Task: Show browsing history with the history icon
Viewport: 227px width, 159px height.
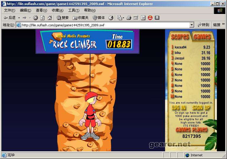Action: click(x=111, y=18)
